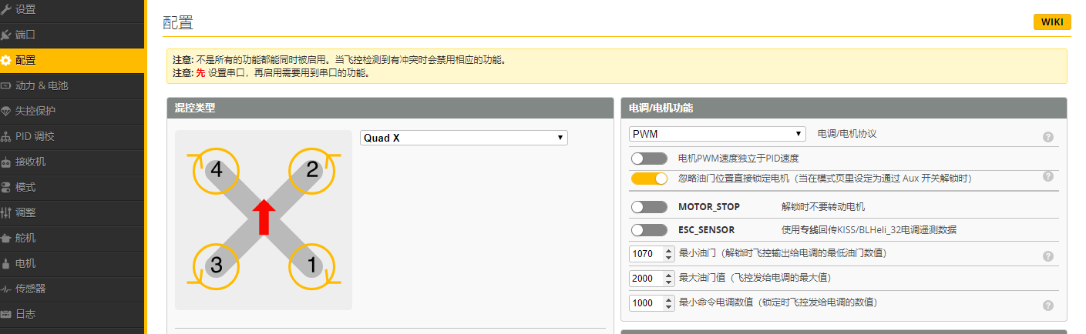
Task: Go to 失控保护 tab
Action: coord(72,111)
